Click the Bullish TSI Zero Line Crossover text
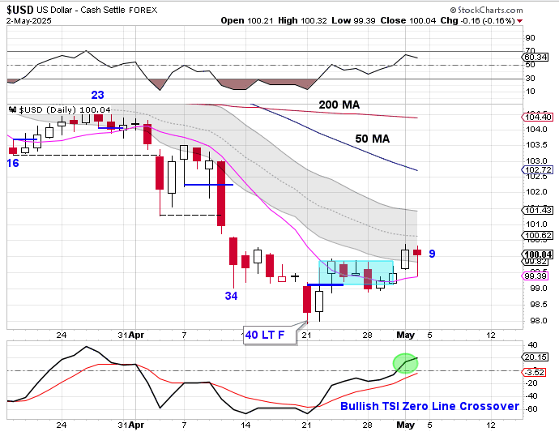The width and height of the screenshot is (559, 436). 429,406
